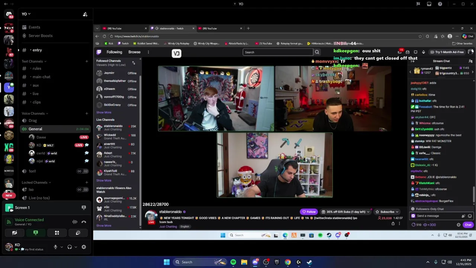This screenshot has width=476, height=268.
Task: Open Discord direct messages home icon
Action: coord(9,14)
